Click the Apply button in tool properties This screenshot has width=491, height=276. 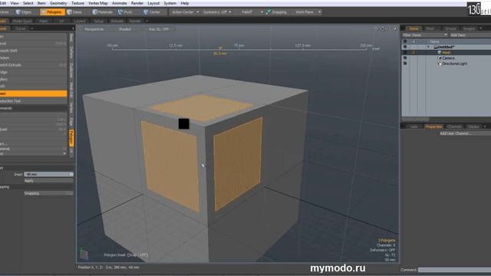coord(48,181)
